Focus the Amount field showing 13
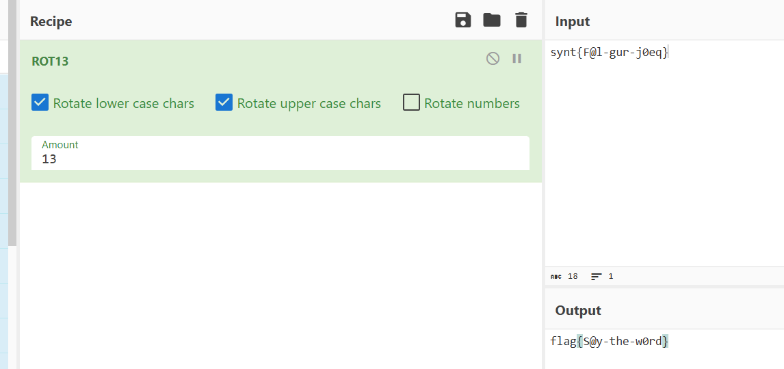 pos(280,159)
